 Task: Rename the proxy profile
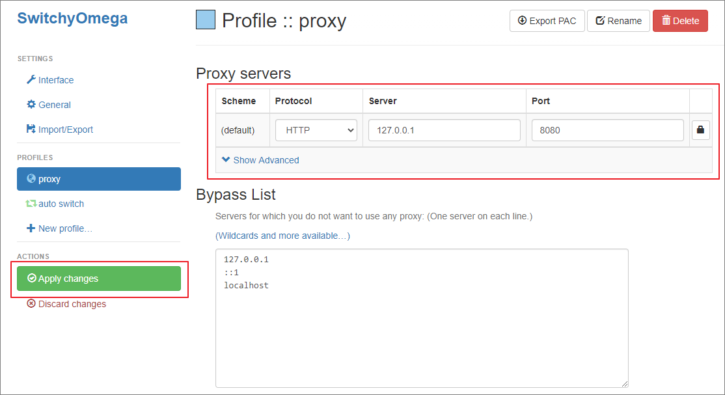coord(619,21)
